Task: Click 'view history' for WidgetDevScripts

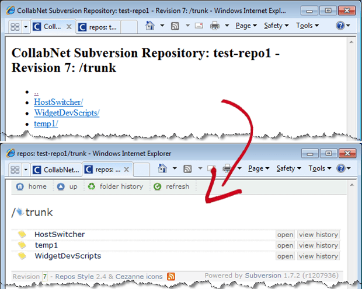Action: 318,256
